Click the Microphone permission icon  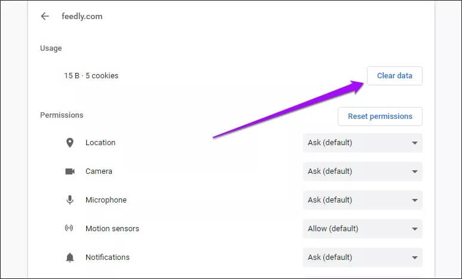point(70,200)
